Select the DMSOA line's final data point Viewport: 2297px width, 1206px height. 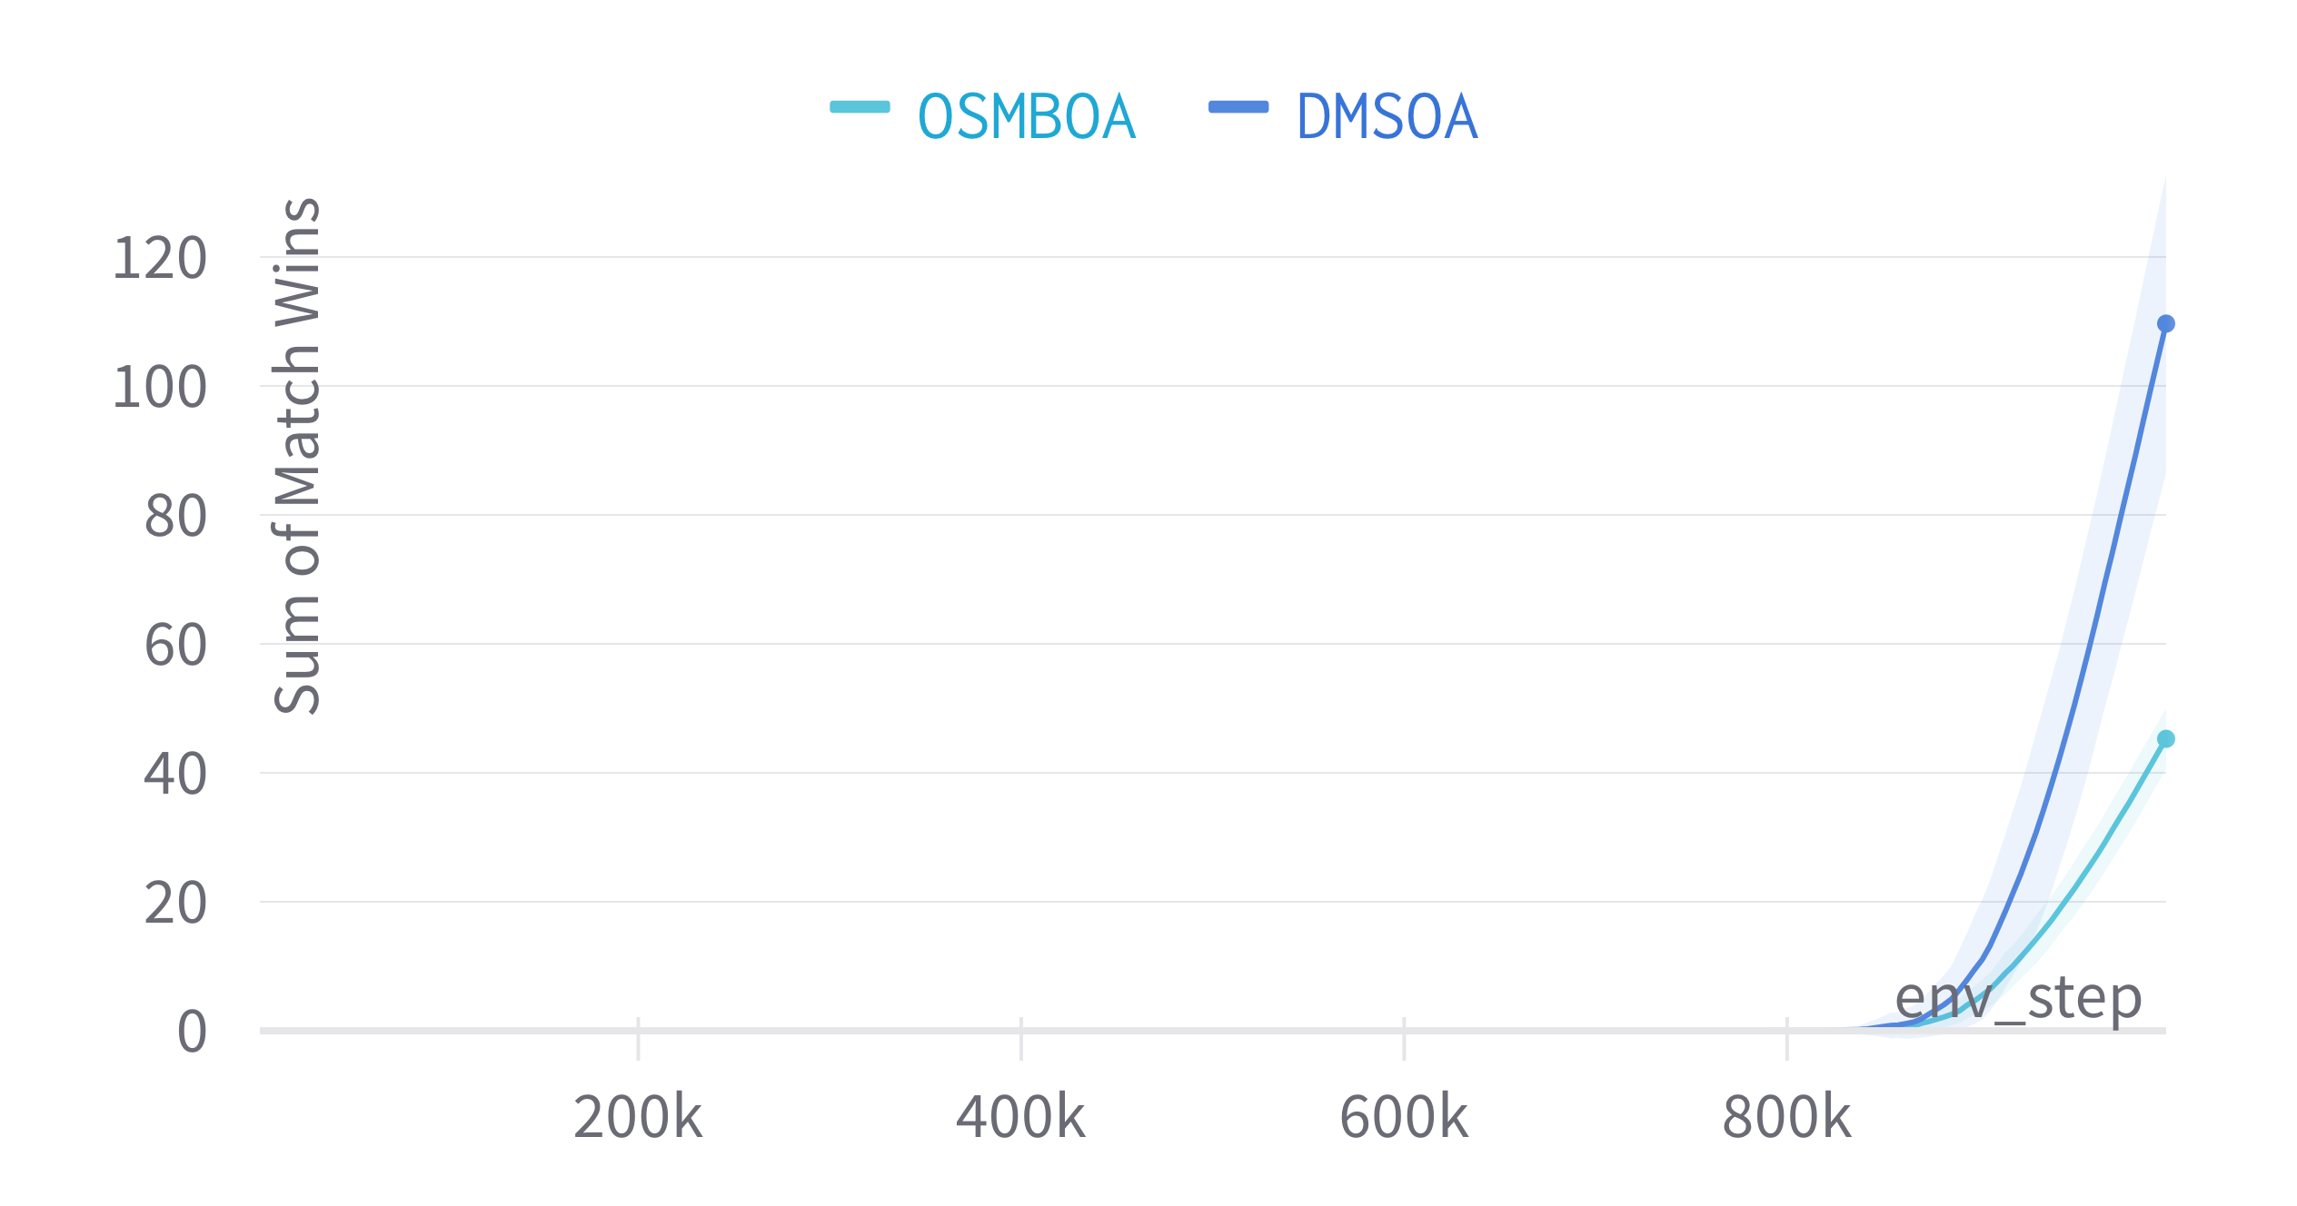[x=2165, y=324]
